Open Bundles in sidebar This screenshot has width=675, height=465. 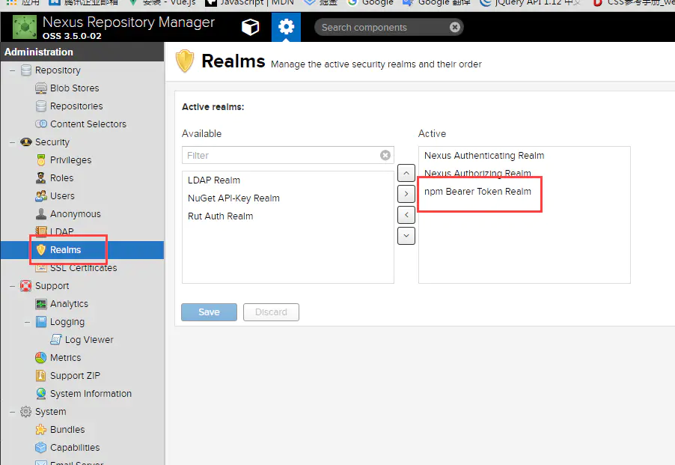[x=67, y=430]
